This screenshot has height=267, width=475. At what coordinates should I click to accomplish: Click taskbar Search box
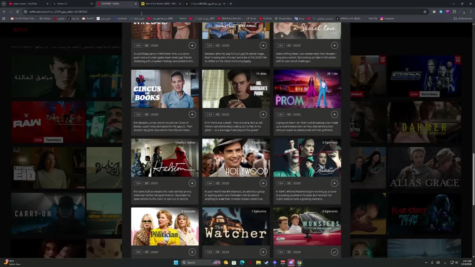(202, 263)
